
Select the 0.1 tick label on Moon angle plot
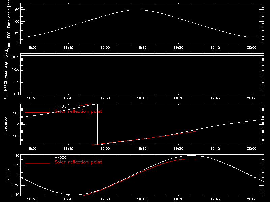(17, 94)
